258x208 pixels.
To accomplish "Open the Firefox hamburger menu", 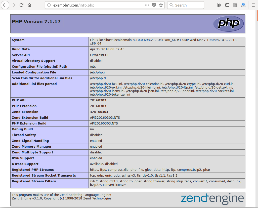I will click(253, 5).
